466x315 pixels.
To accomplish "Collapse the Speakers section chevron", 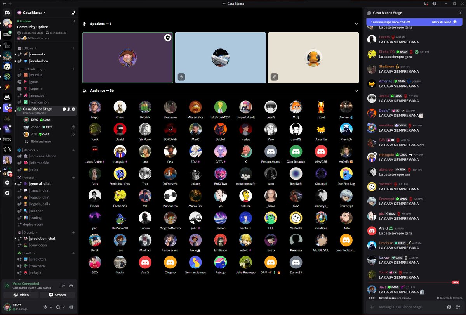I will click(356, 24).
